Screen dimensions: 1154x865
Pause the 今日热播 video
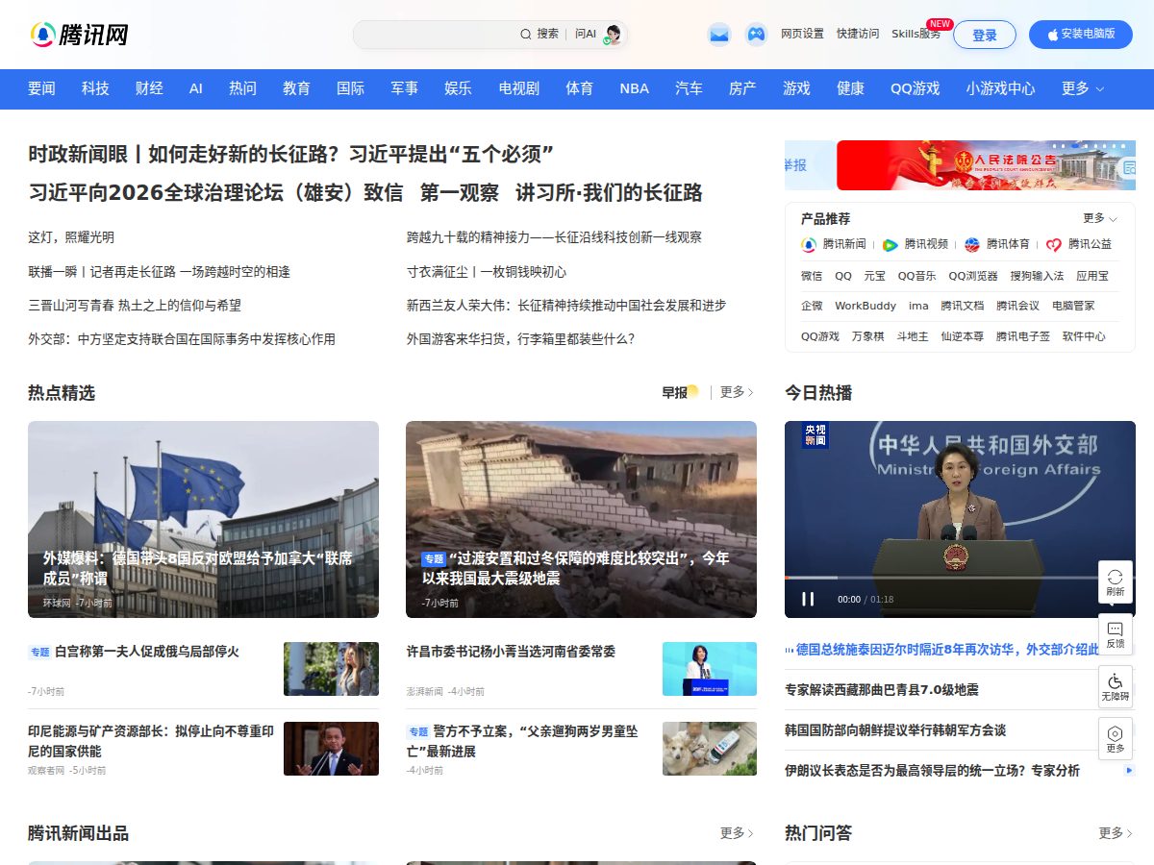click(808, 599)
